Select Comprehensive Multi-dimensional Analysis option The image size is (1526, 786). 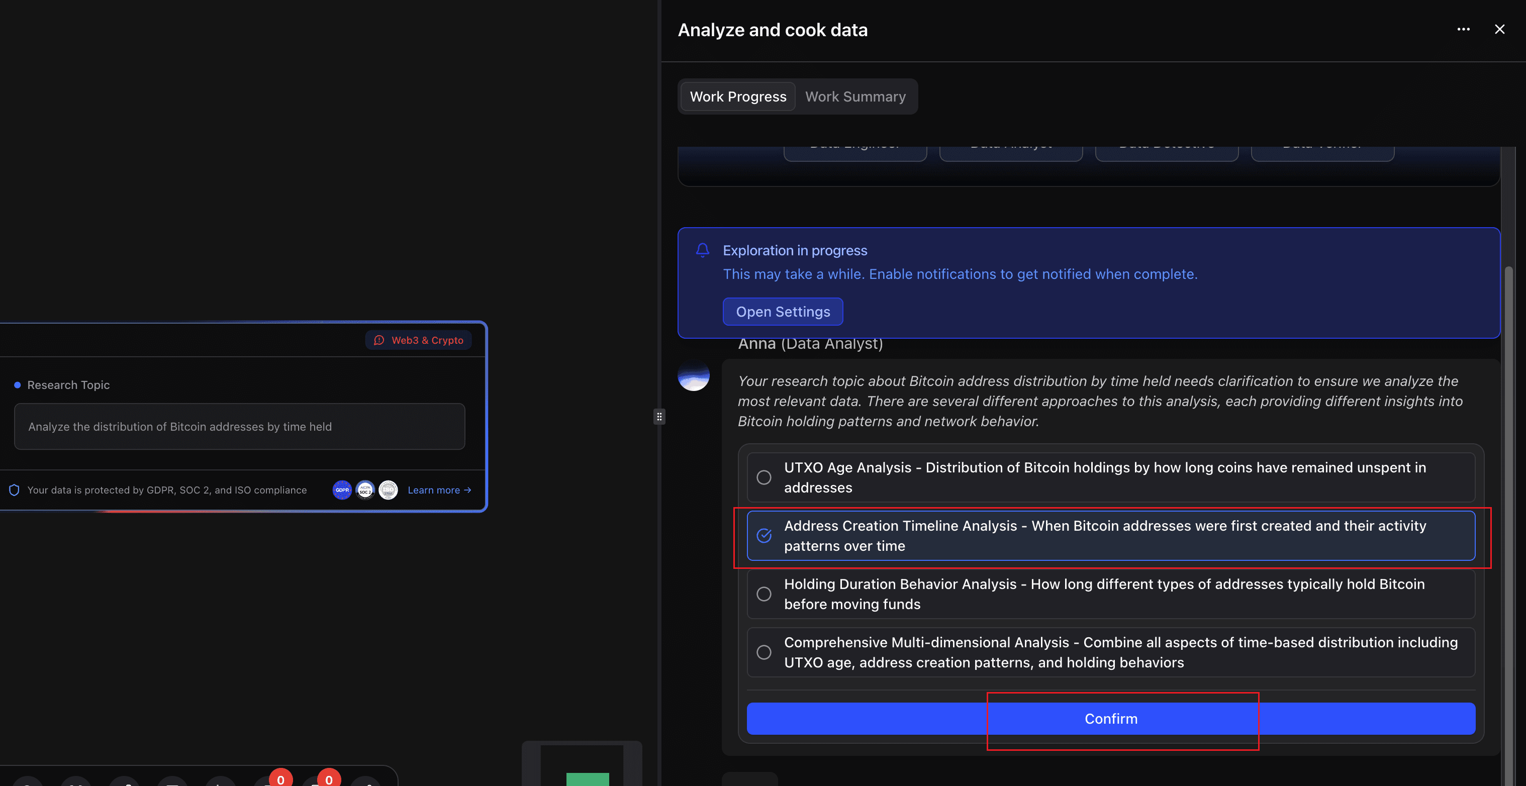pyautogui.click(x=764, y=651)
